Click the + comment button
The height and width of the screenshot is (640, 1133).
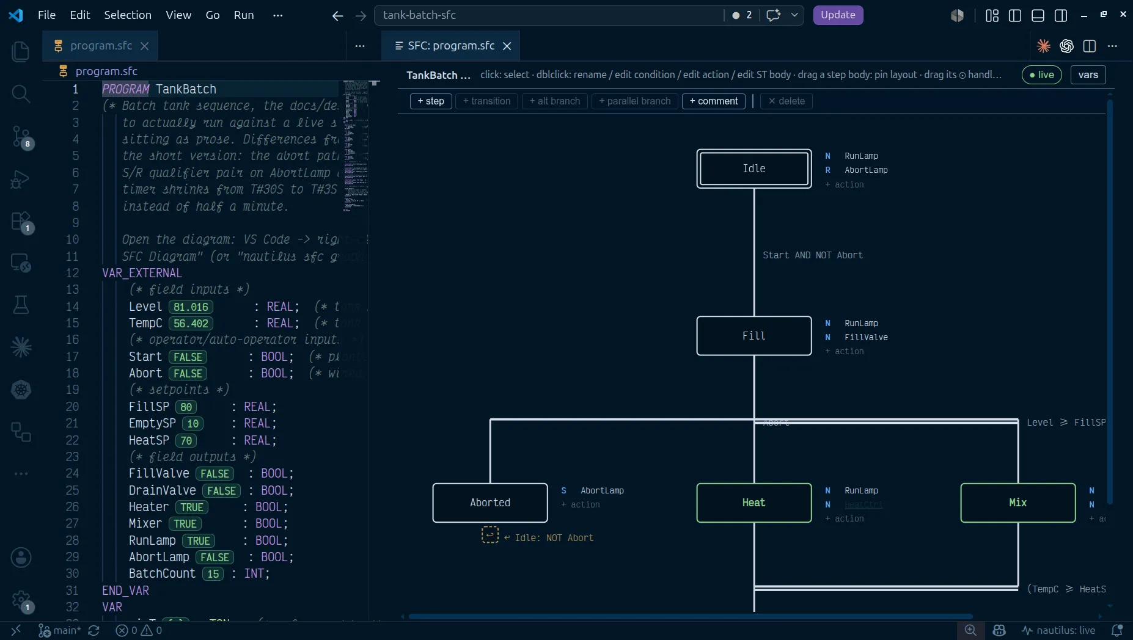713,101
